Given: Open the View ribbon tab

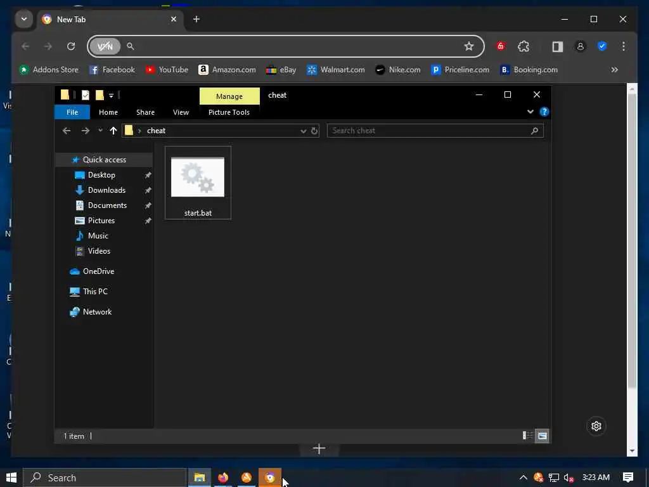Looking at the screenshot, I should point(181,112).
